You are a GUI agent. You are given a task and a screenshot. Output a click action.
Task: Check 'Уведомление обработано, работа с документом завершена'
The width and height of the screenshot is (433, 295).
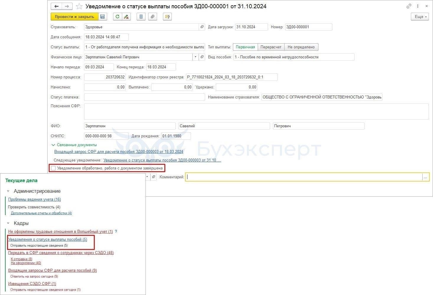tap(53, 168)
